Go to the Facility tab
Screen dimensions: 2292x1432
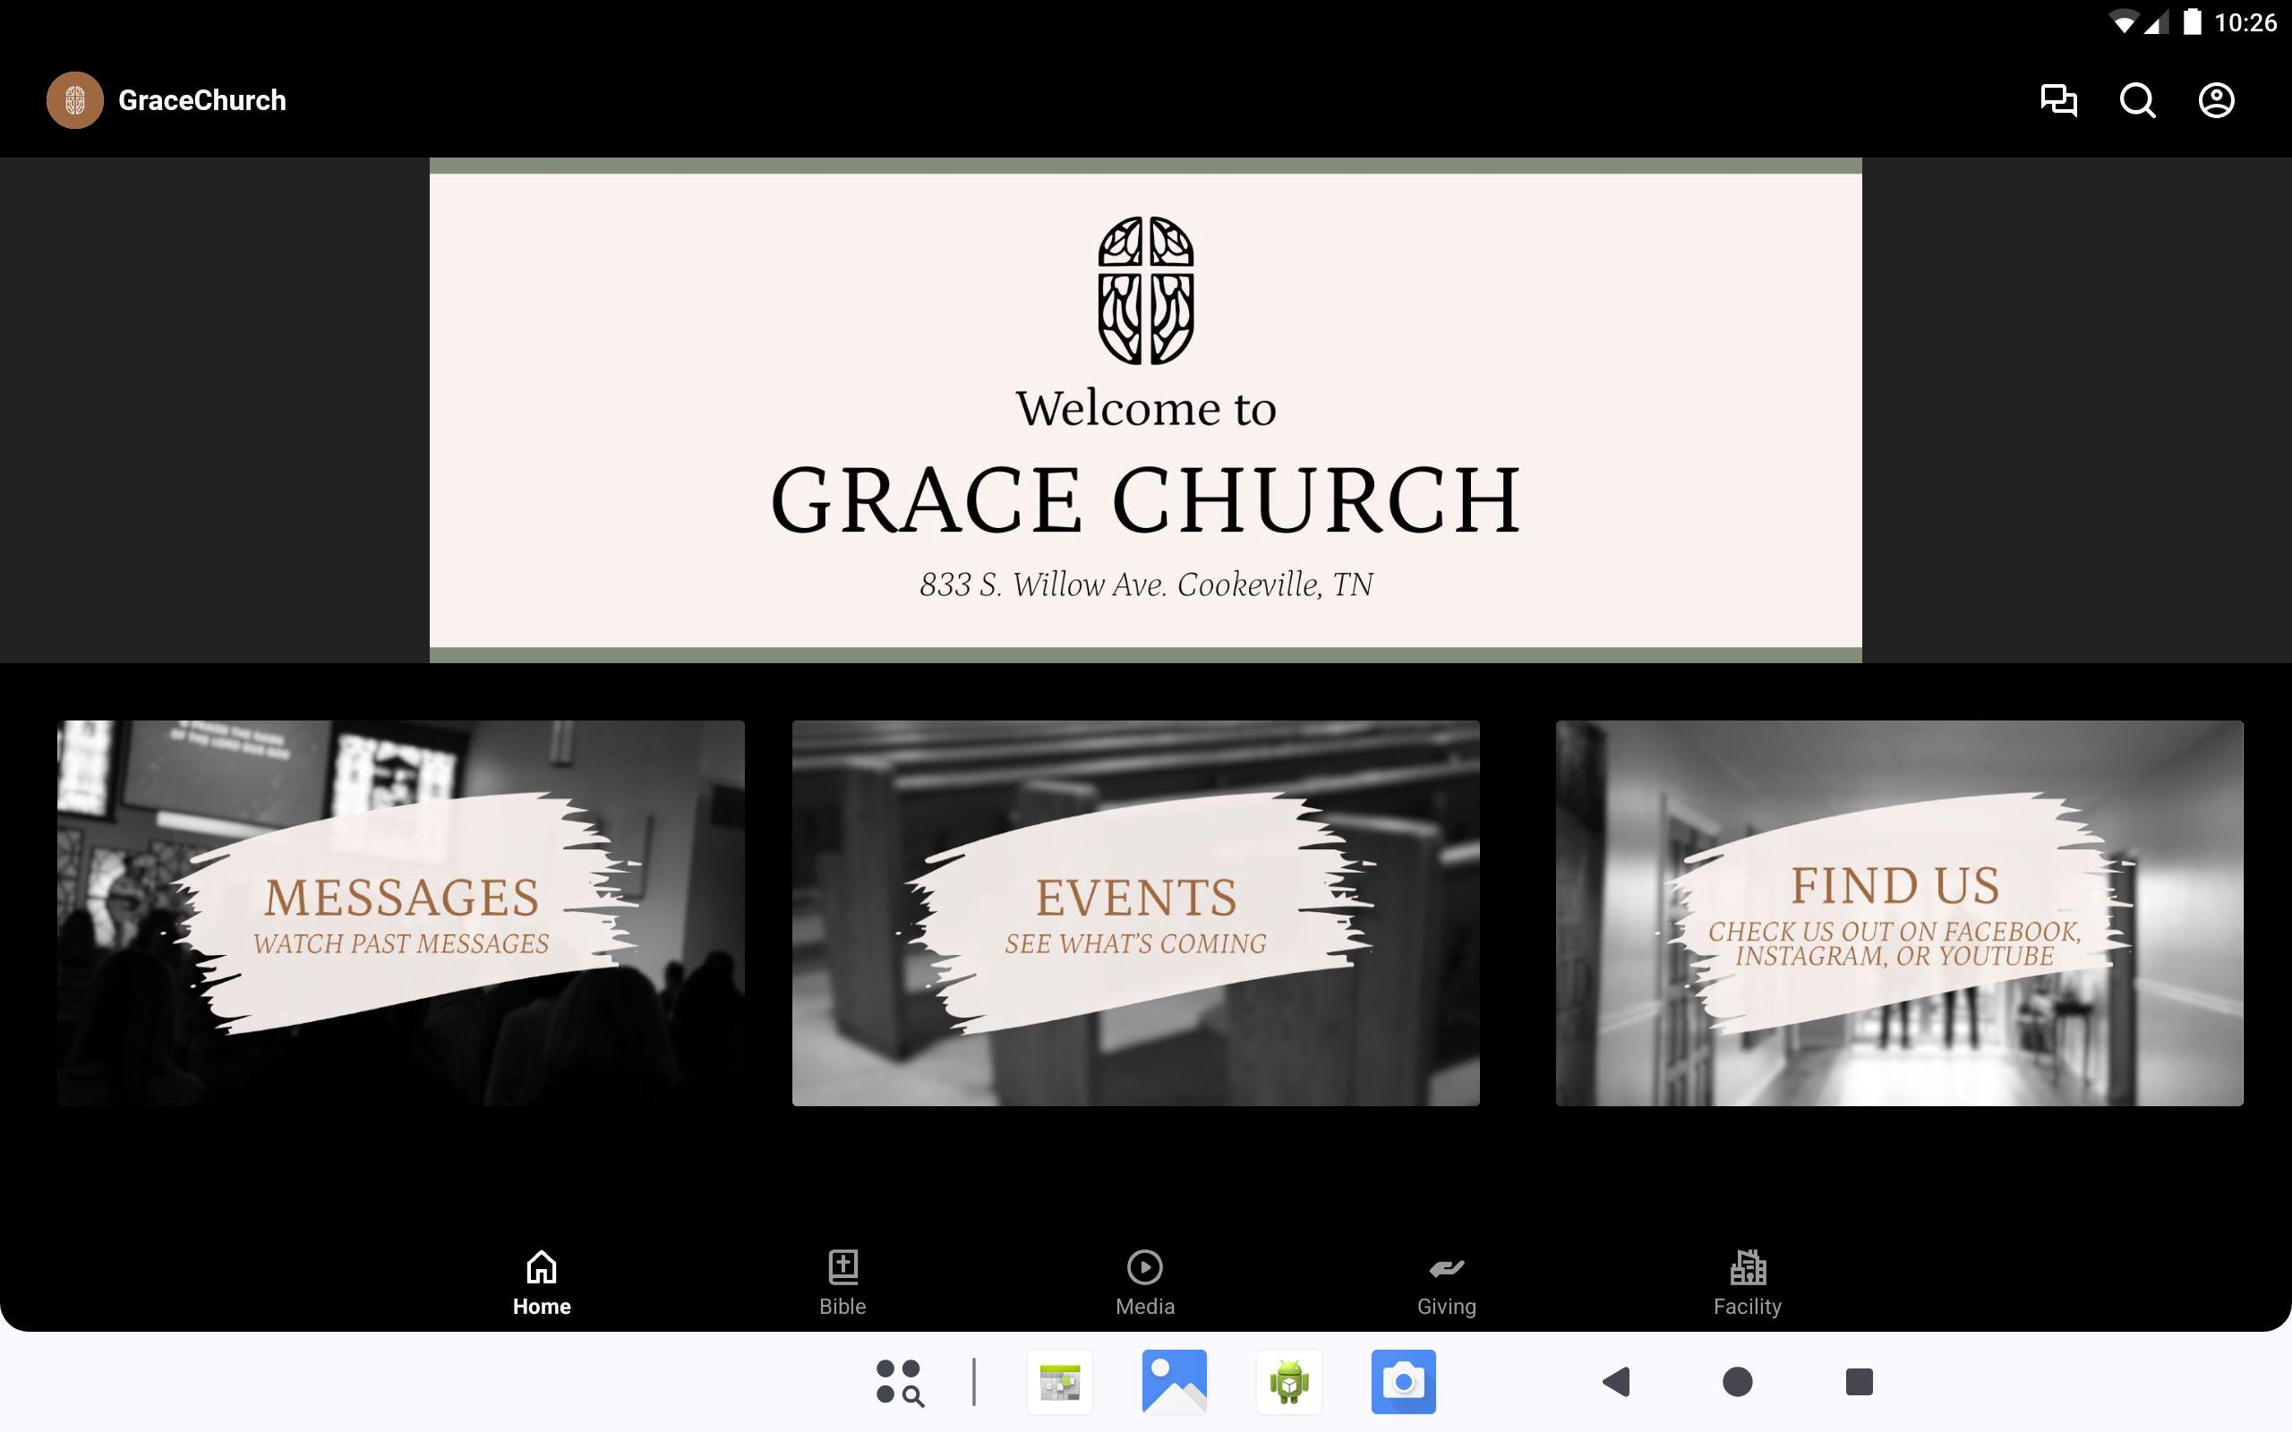click(x=1748, y=1283)
